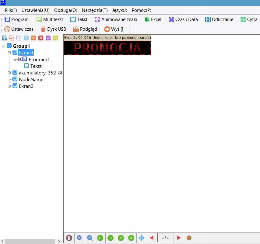Image resolution: width=260 pixels, height=244 pixels.
Task: Click the copy pages icon in tree toolbar
Action: click(x=19, y=38)
